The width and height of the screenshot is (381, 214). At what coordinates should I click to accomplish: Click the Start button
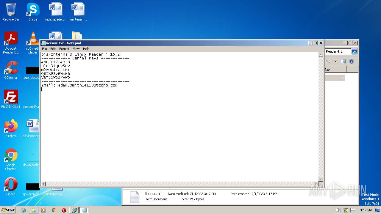coord(8,210)
